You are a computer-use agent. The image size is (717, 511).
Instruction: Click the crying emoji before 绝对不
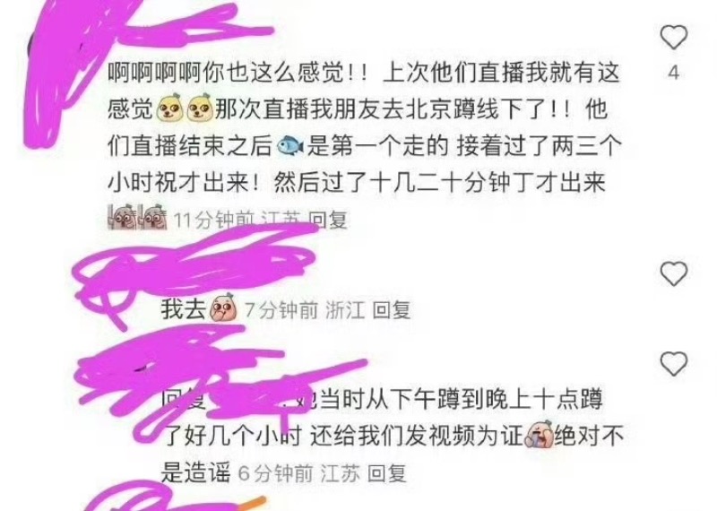coord(540,435)
